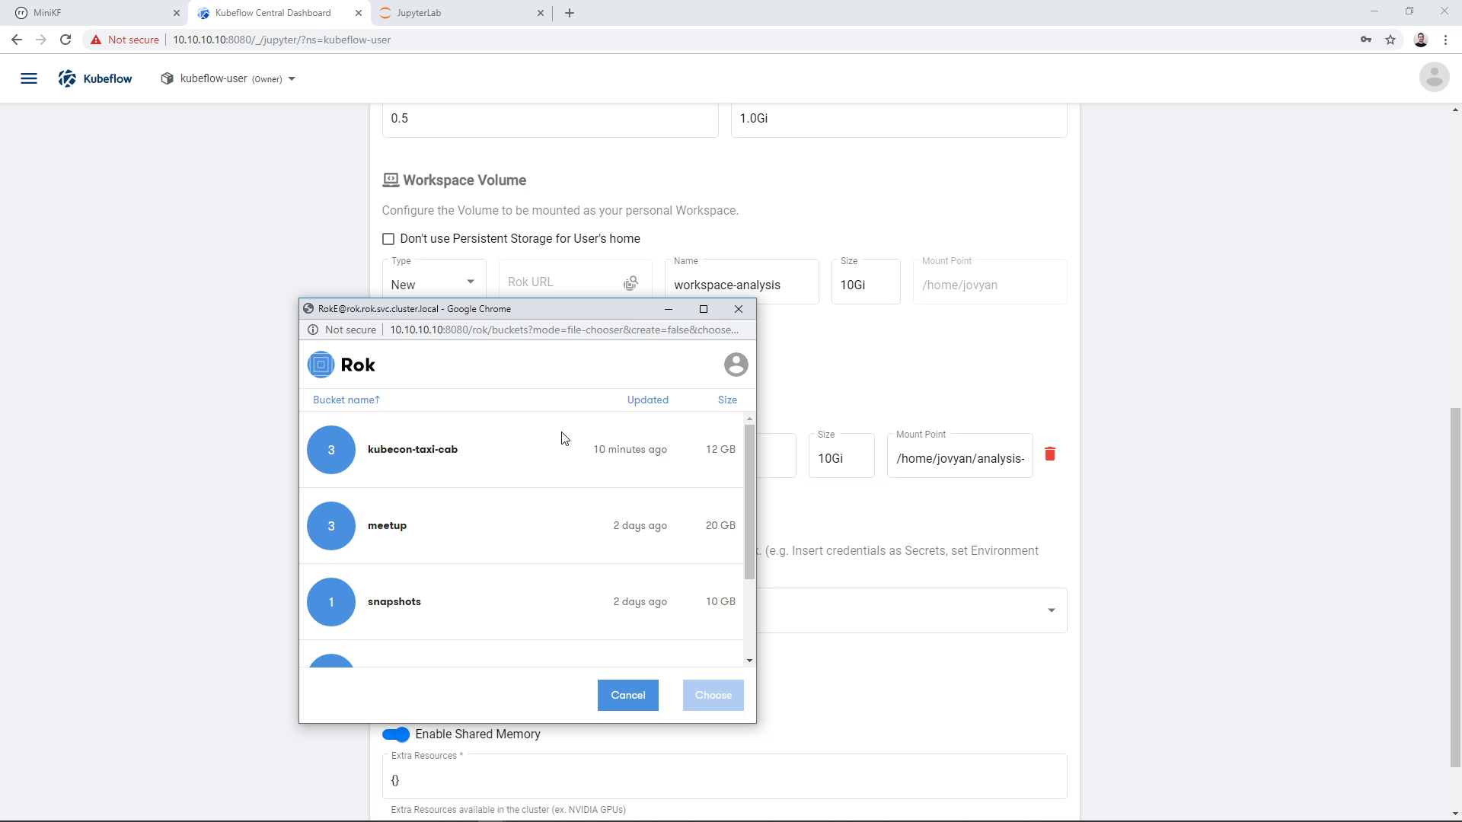Click the Rok bucket list scrollbar

tap(750, 501)
